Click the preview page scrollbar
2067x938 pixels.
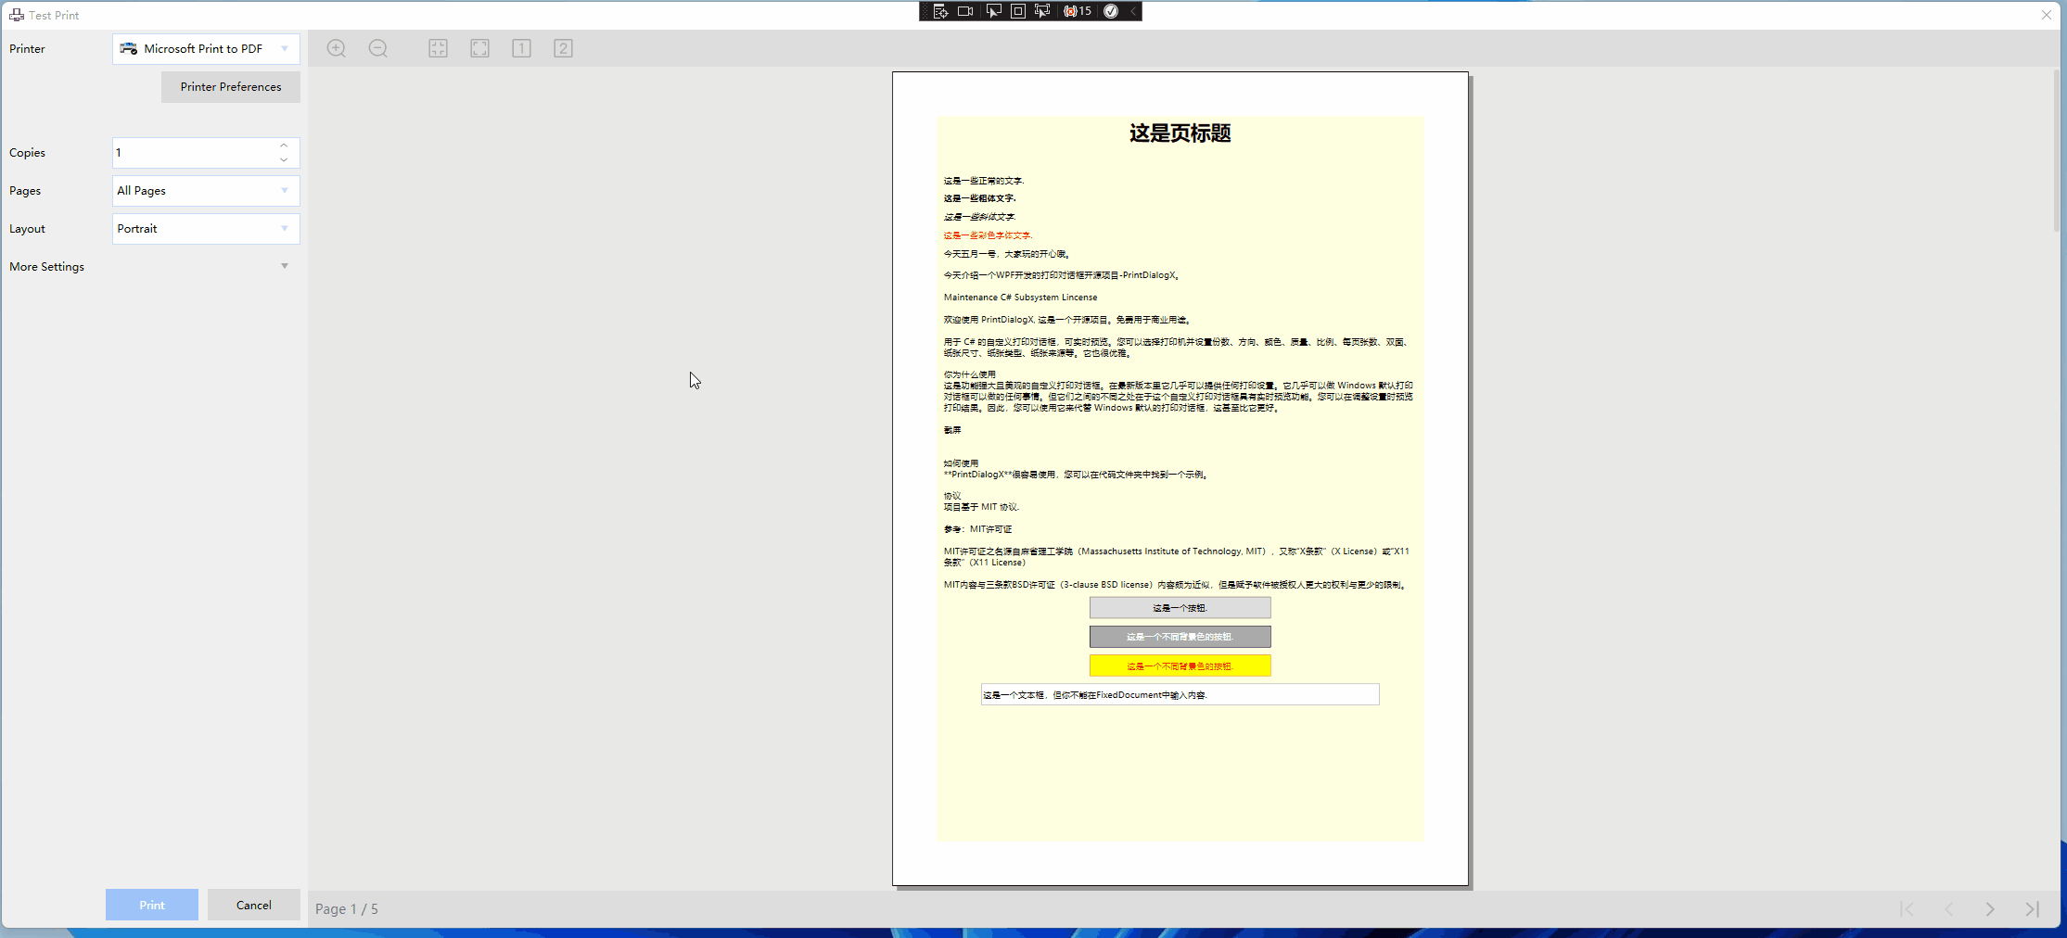click(2057, 148)
